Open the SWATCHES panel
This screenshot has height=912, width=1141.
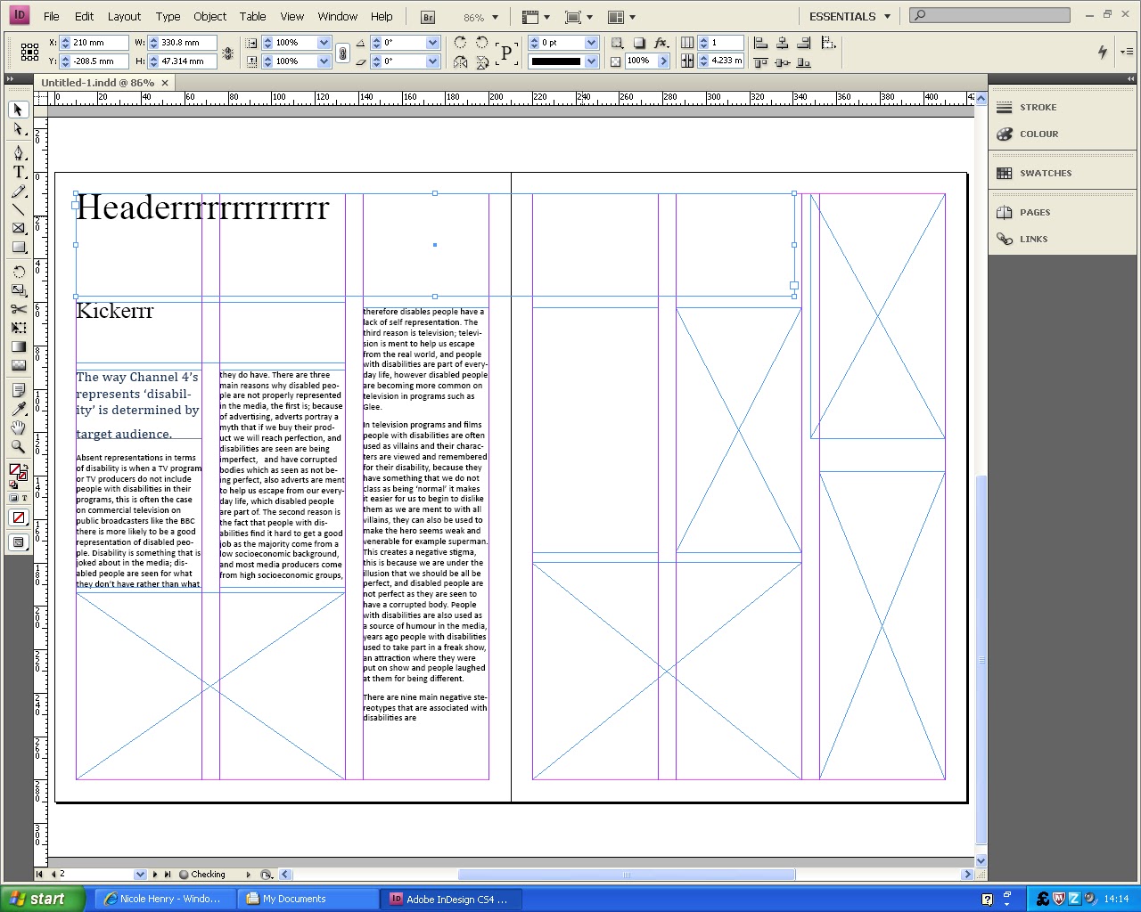(1045, 173)
